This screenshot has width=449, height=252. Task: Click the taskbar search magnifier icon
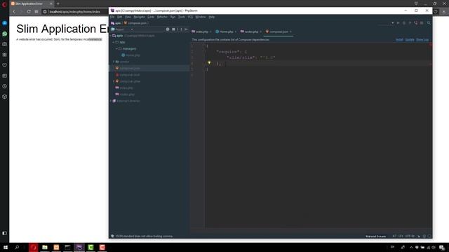[17, 247]
